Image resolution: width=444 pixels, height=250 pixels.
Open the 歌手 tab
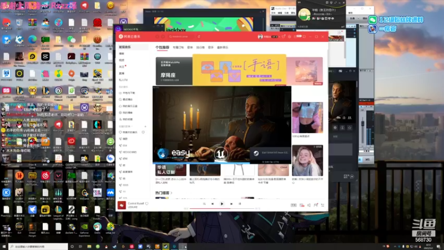[x=211, y=47]
